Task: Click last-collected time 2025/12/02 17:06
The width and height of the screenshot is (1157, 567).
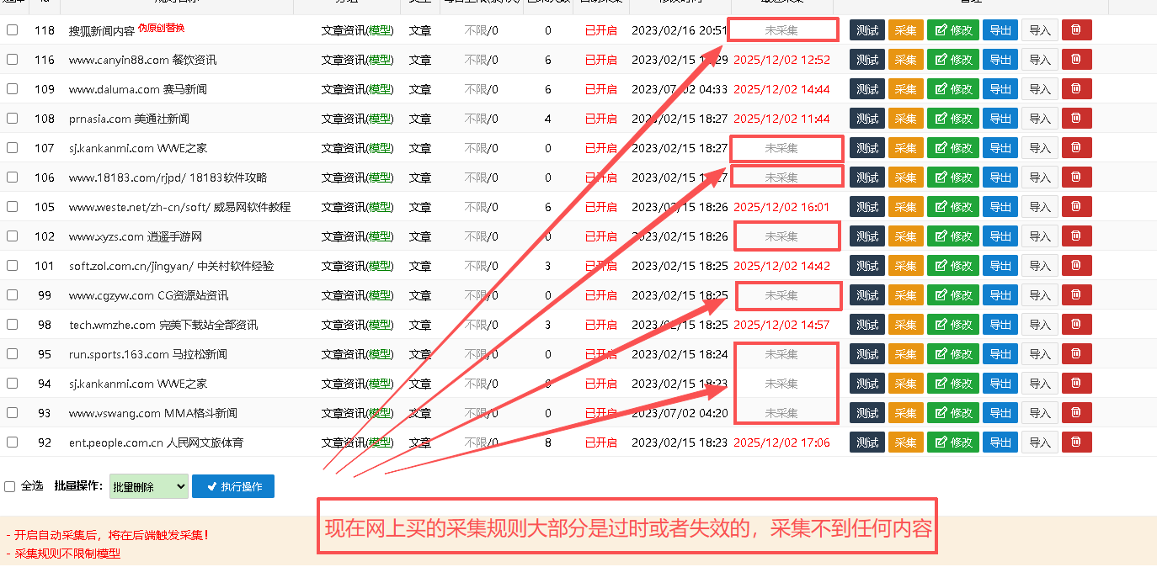Action: click(781, 442)
